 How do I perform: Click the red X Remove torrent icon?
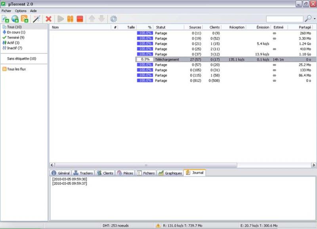(48, 19)
